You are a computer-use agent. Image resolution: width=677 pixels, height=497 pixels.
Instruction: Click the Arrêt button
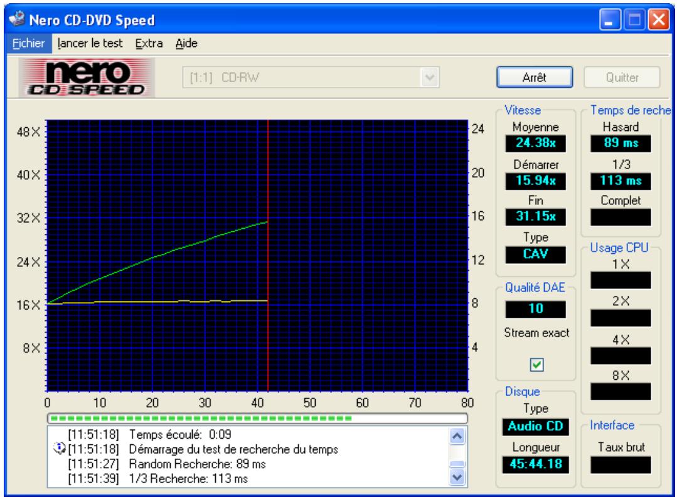click(535, 77)
